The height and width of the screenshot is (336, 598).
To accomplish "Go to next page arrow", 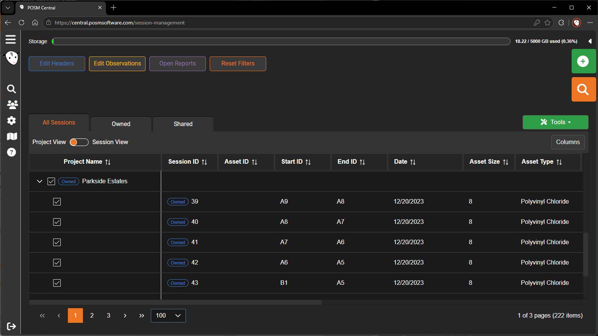I will (125, 316).
